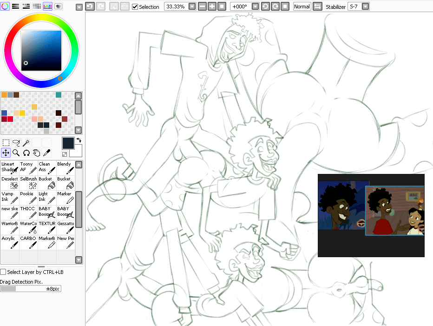433x326 pixels.
Task: Uncheck the Selection checkbox
Action: point(135,7)
